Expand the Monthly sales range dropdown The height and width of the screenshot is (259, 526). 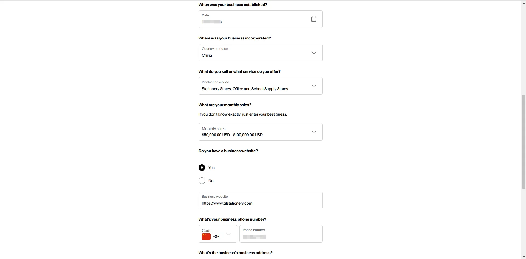tap(261, 132)
